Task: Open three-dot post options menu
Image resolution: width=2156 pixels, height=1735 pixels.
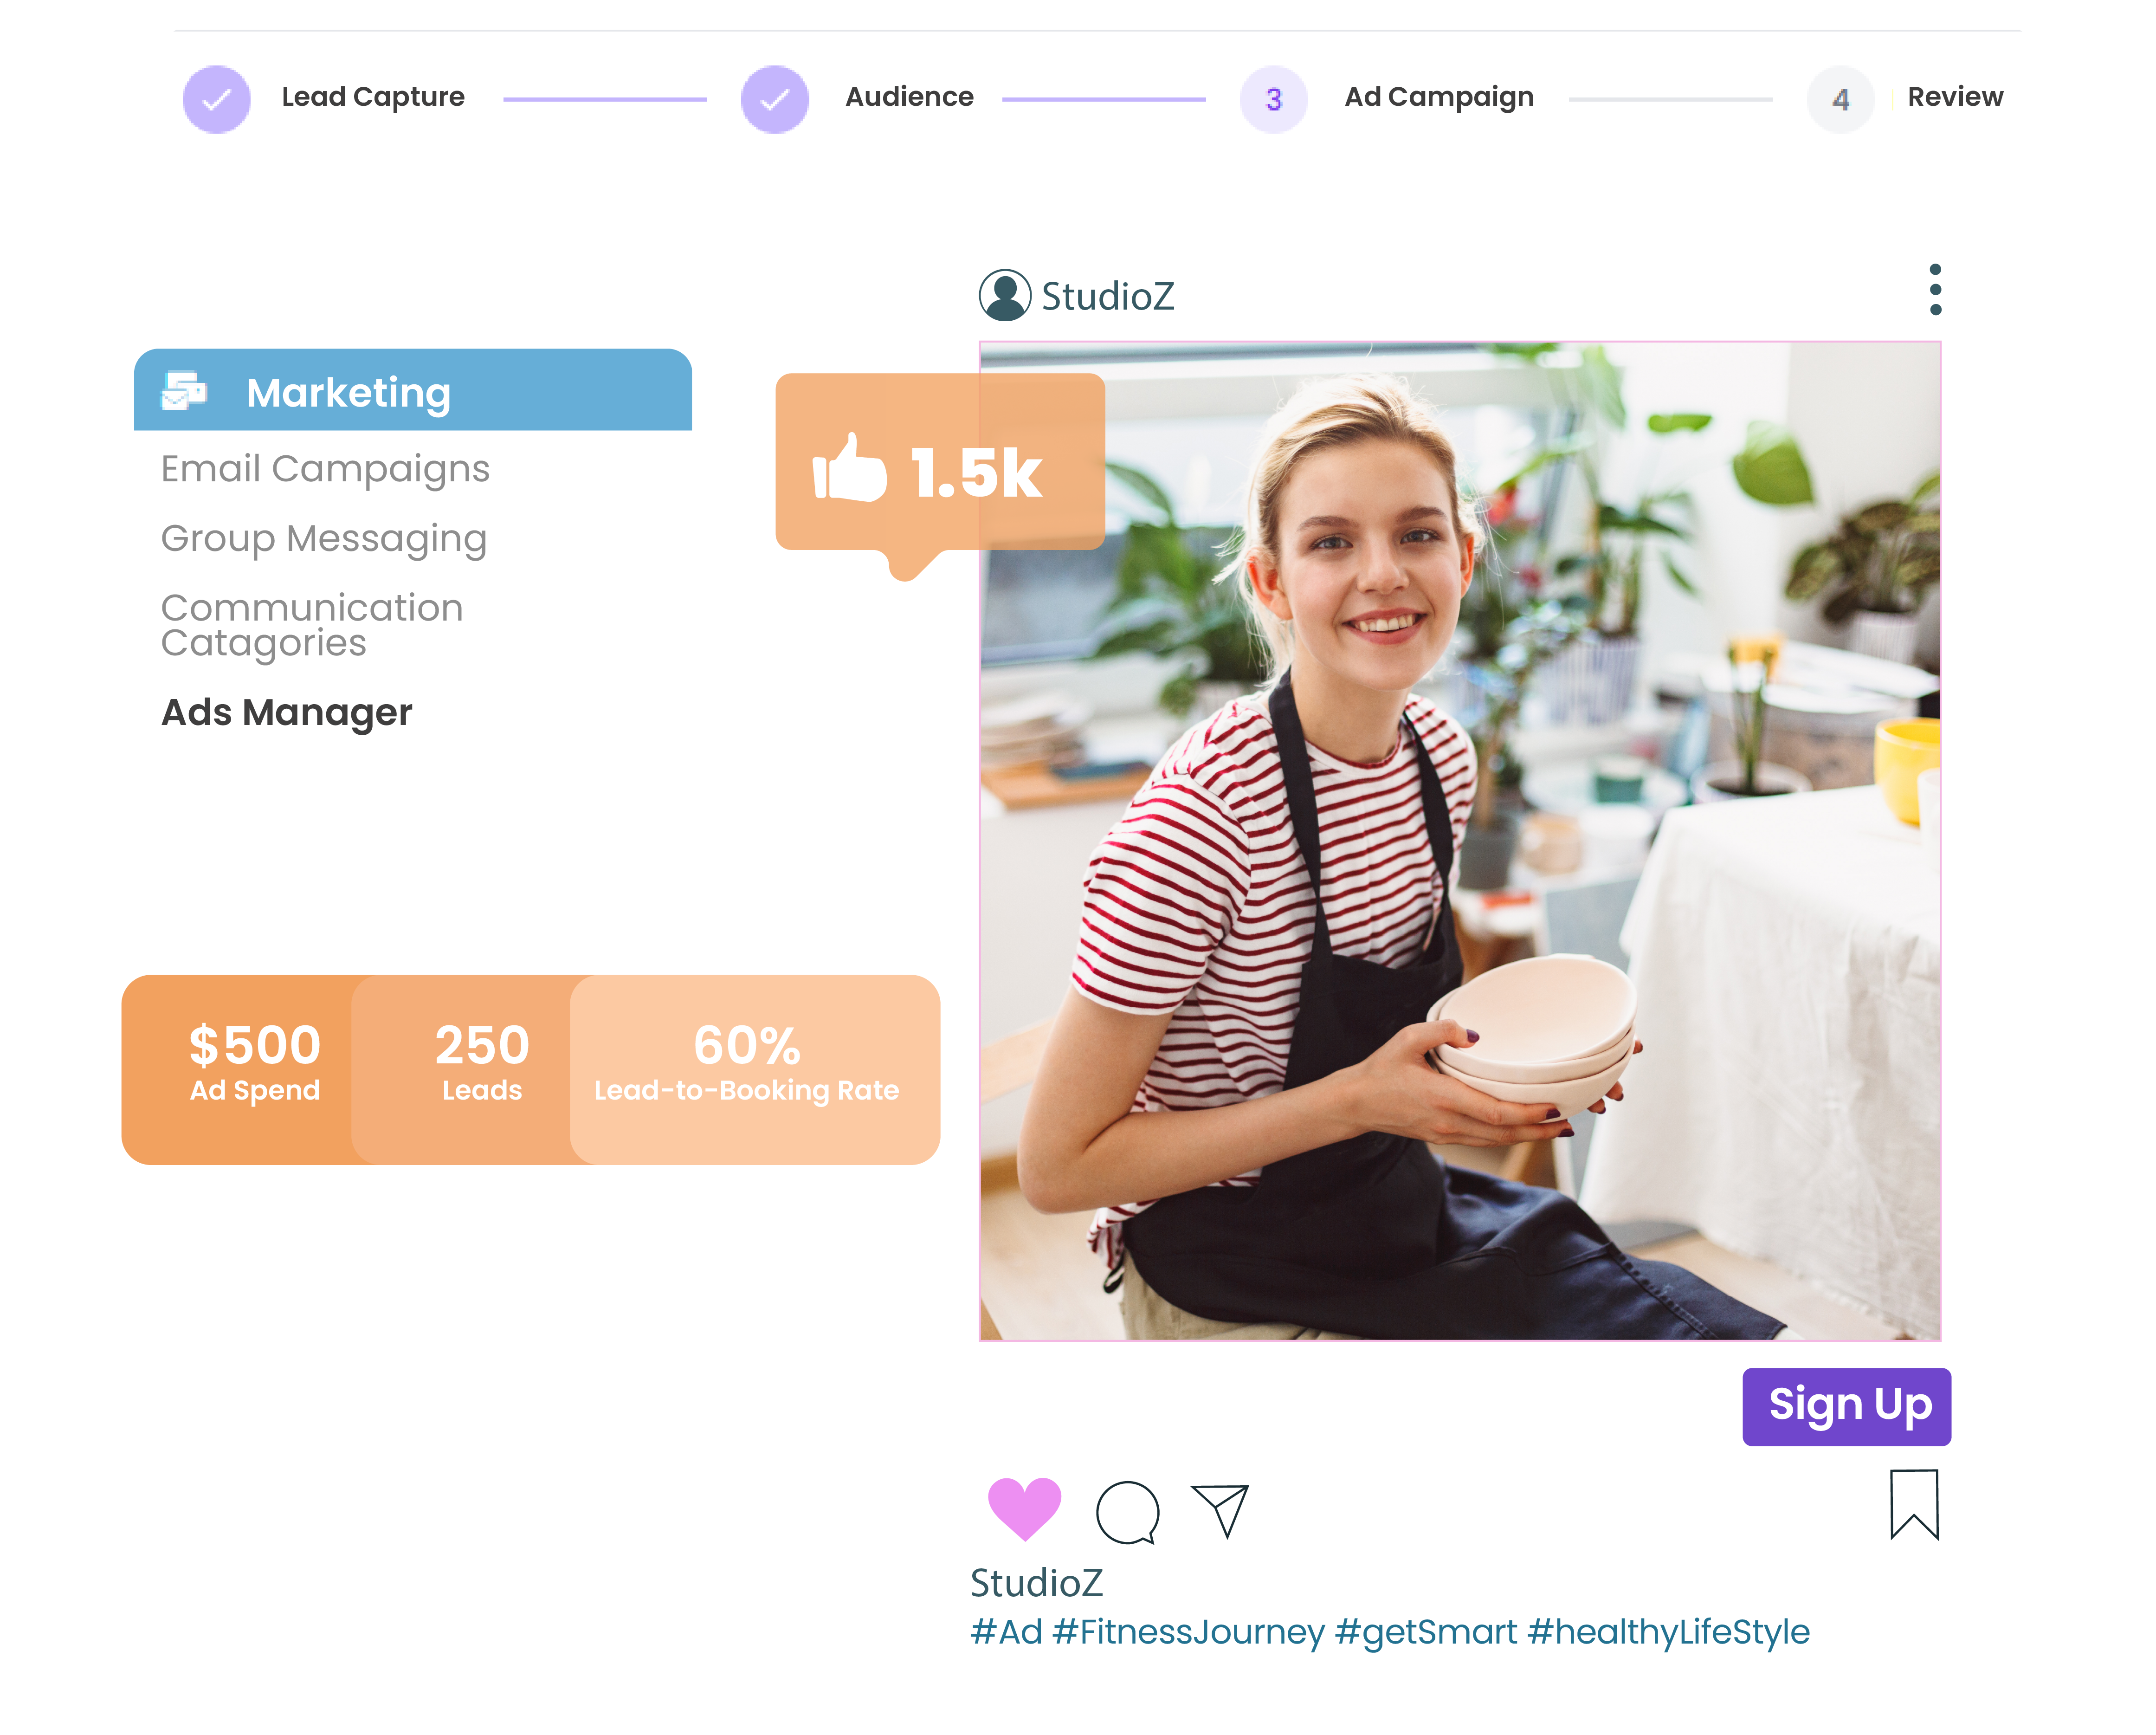Action: coord(1935,290)
